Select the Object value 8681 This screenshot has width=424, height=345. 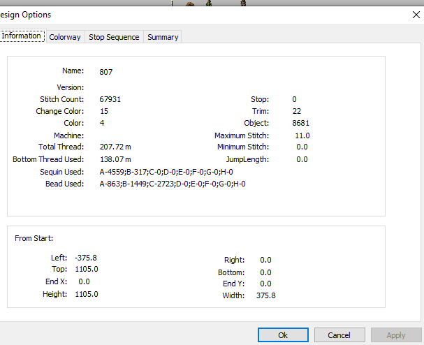pos(300,123)
